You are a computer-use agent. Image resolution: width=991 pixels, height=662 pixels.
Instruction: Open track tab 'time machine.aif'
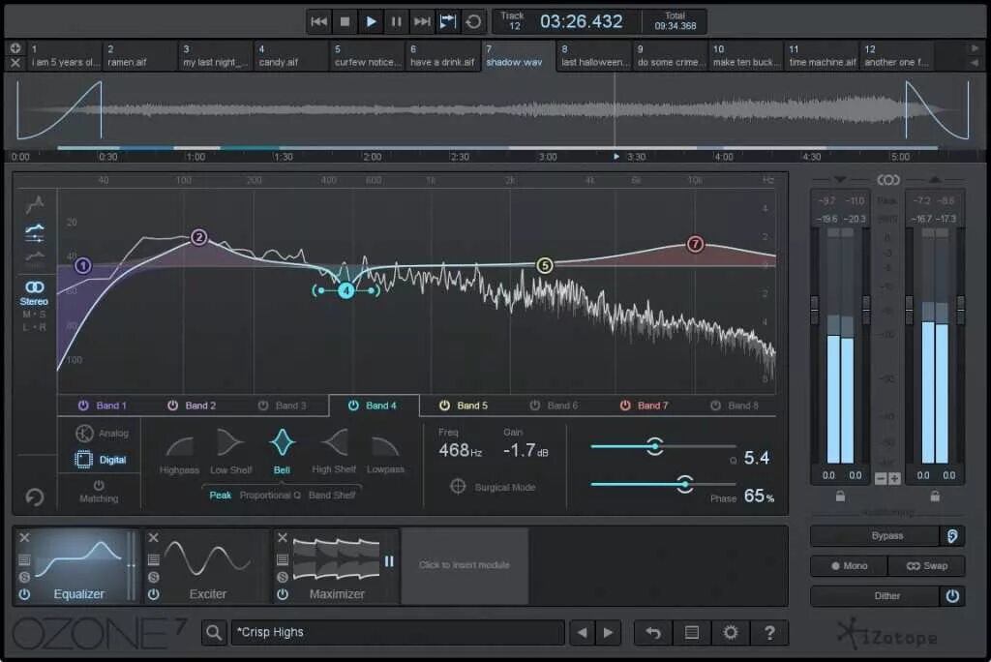point(821,55)
